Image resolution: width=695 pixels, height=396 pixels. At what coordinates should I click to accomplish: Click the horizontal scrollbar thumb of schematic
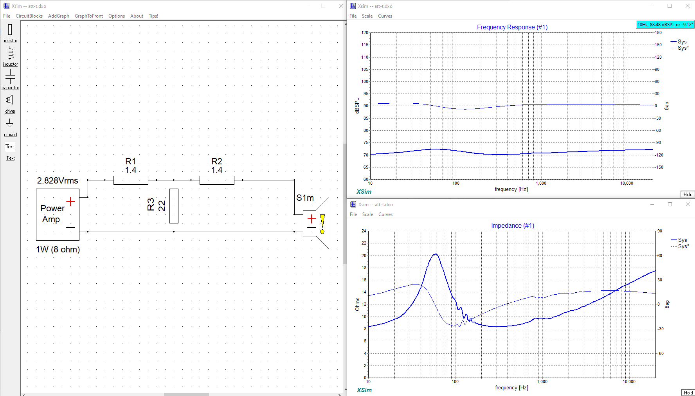pos(186,394)
